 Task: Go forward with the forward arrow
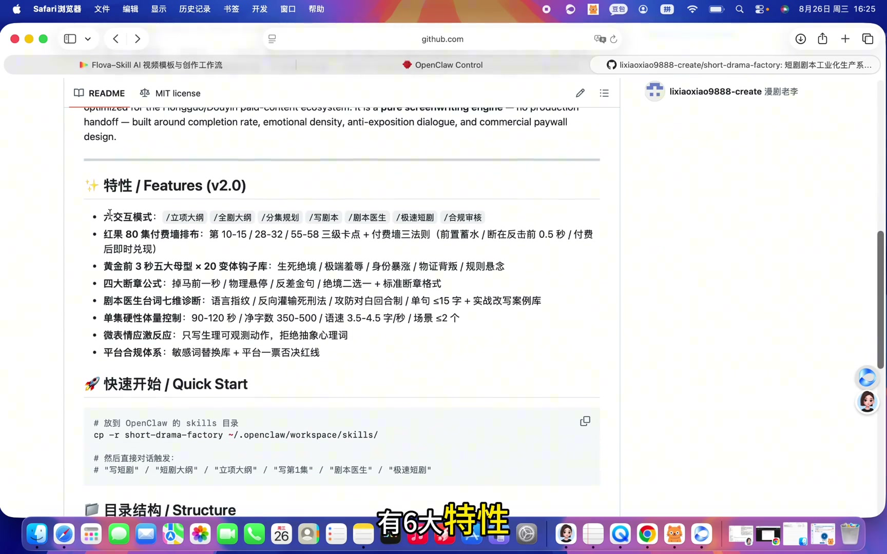(138, 39)
